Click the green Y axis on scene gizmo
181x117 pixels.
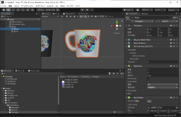pyautogui.click(x=117, y=22)
